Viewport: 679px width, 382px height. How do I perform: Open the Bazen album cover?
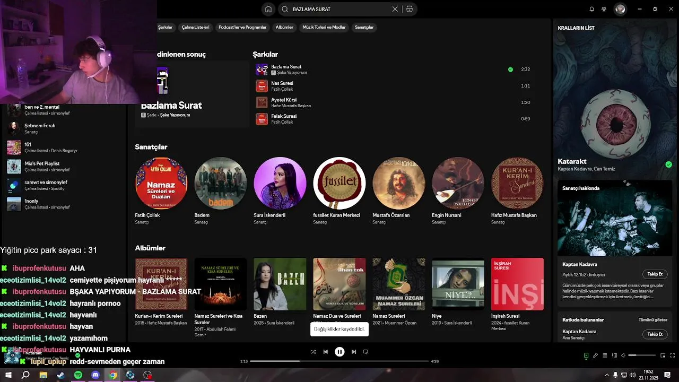click(280, 284)
